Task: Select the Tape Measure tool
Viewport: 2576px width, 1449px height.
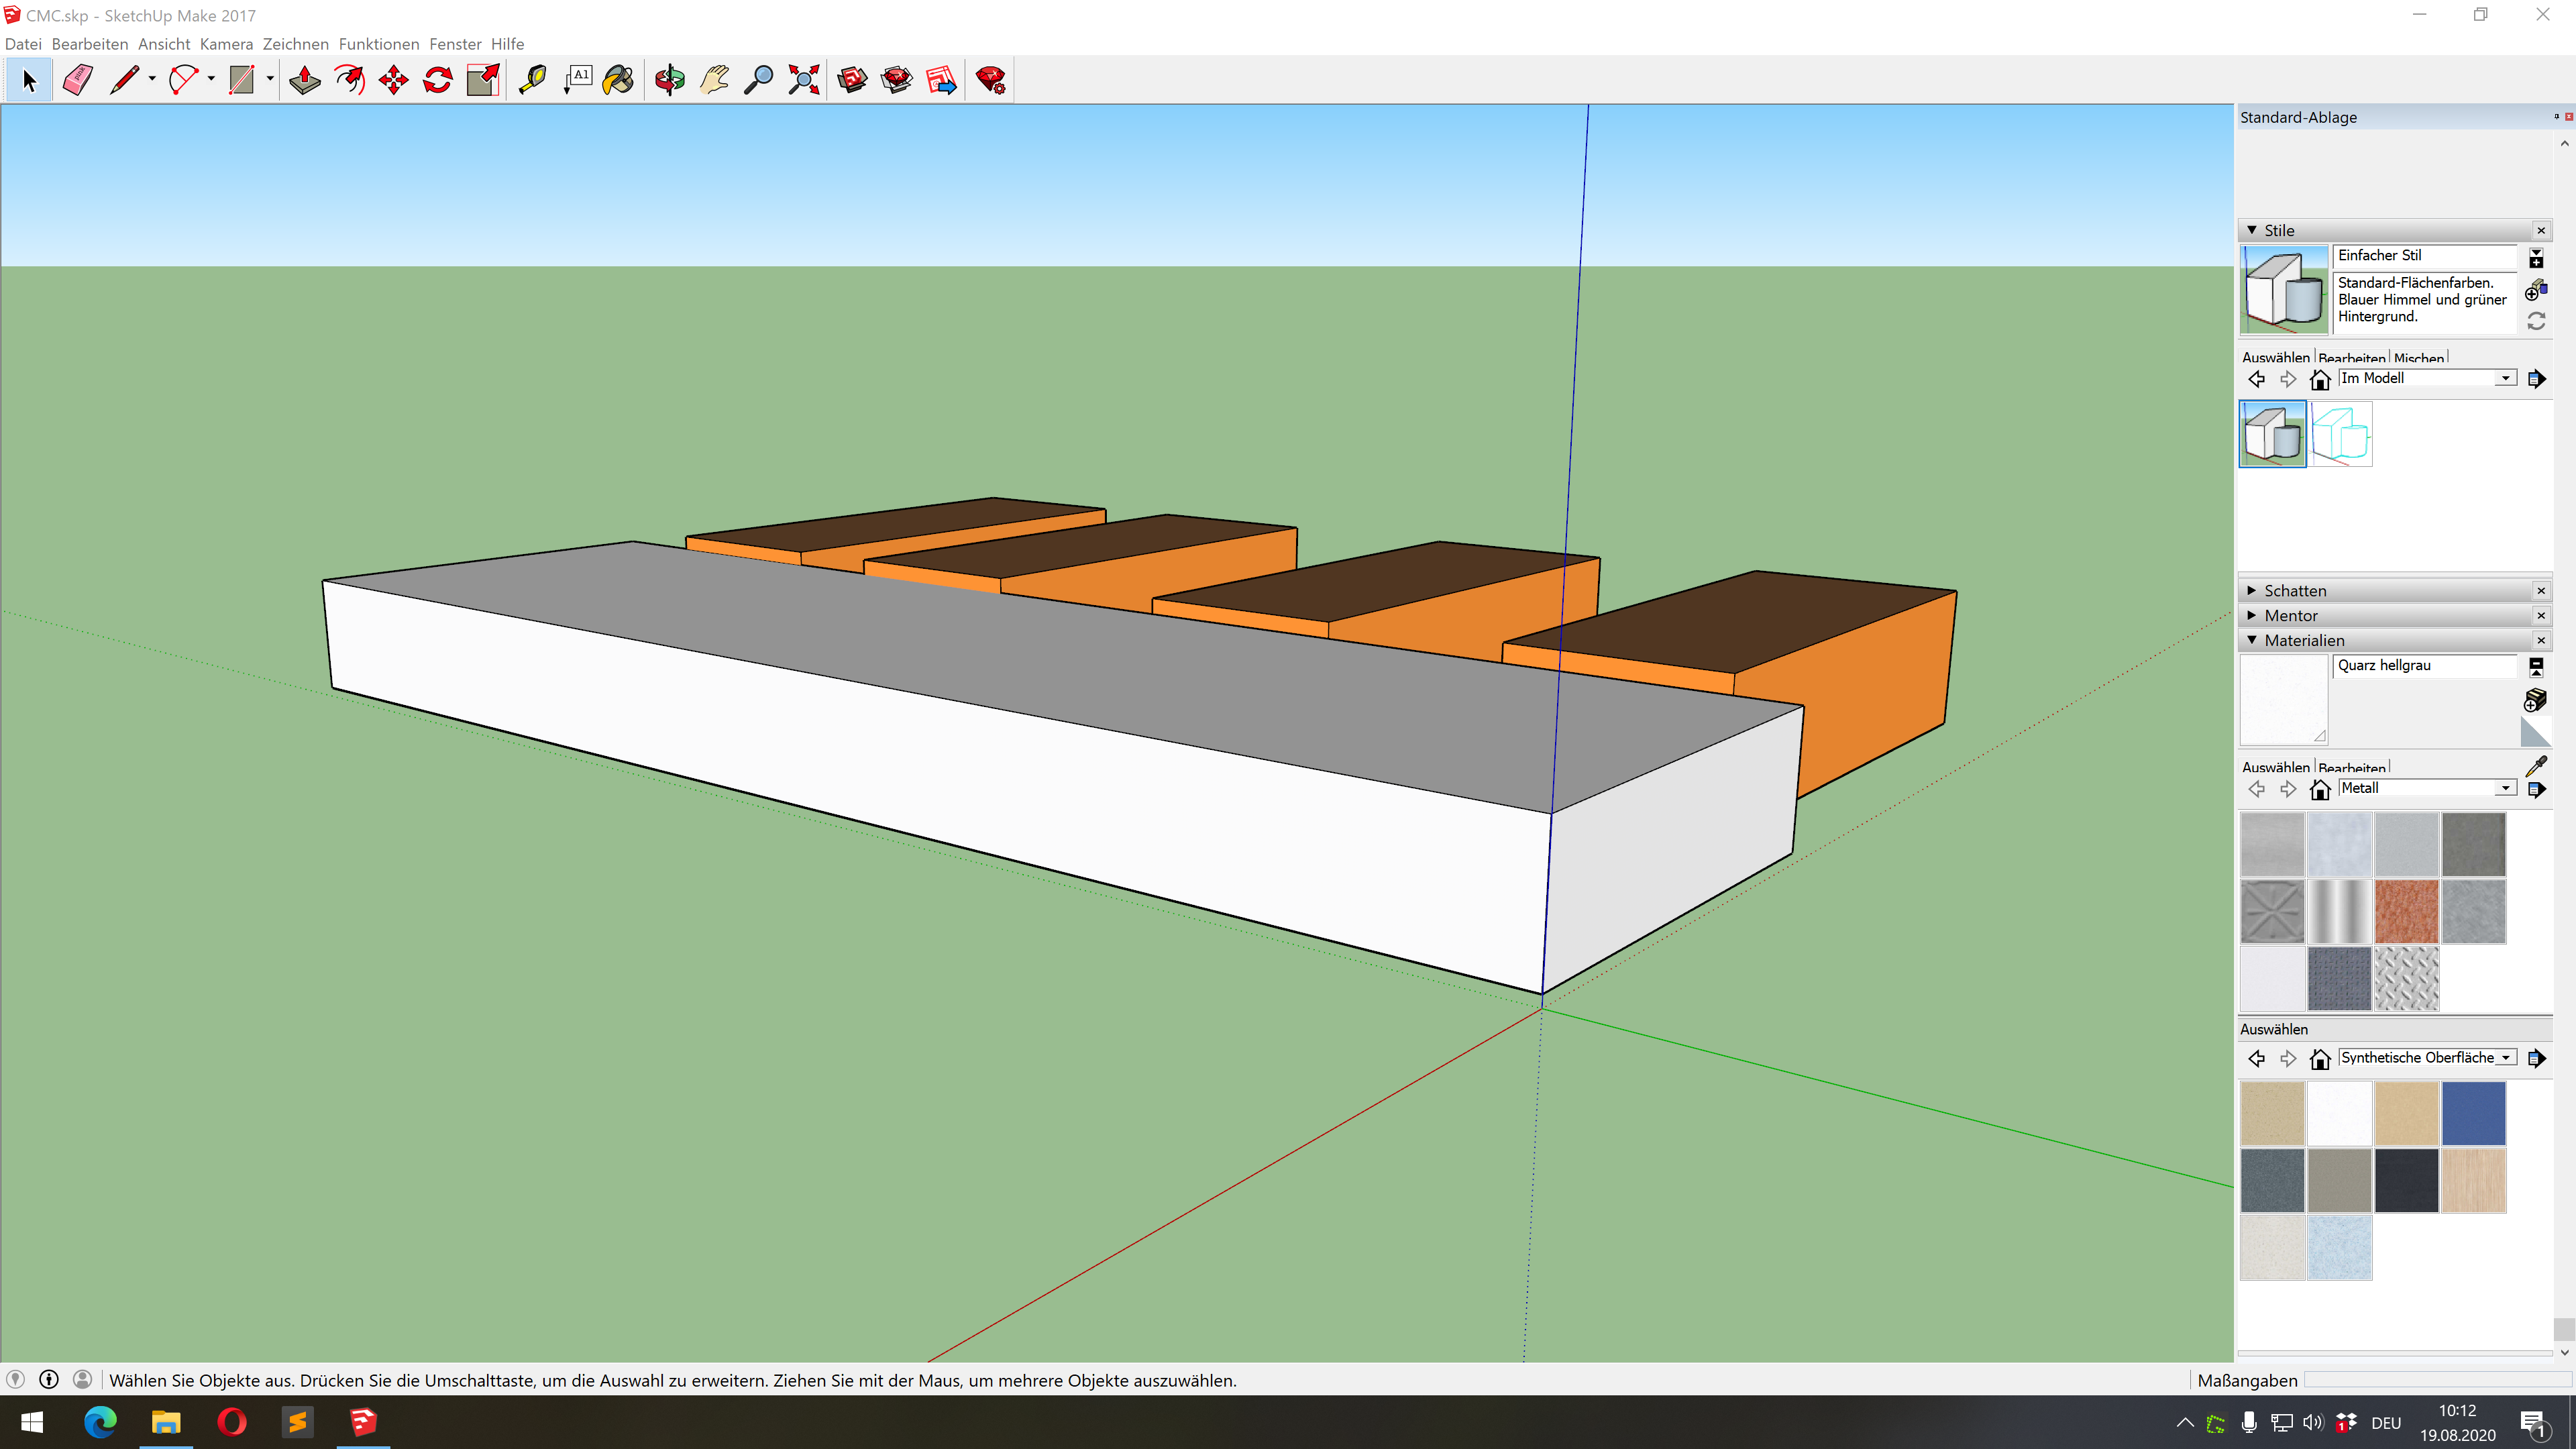Action: (532, 80)
